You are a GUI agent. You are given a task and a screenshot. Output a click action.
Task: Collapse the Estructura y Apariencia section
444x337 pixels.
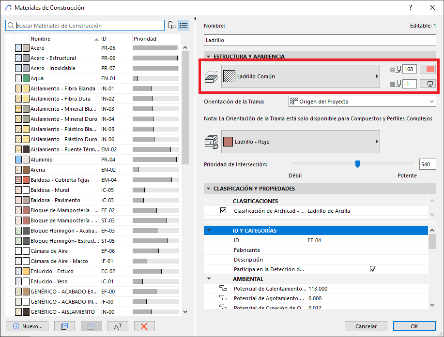pyautogui.click(x=209, y=57)
